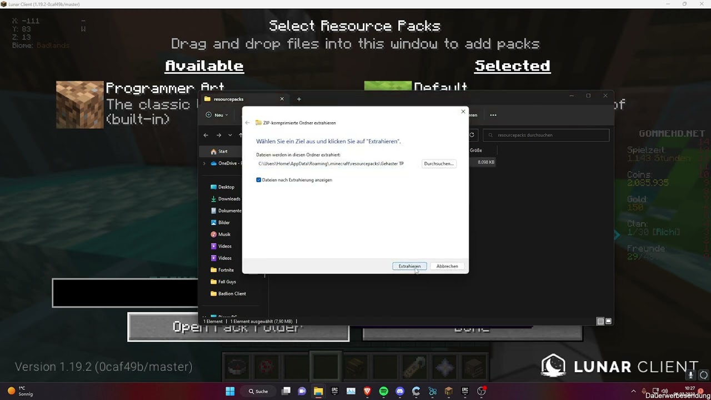The height and width of the screenshot is (400, 711).
Task: Open the picture viewer taskbar icon
Action: pos(351,391)
